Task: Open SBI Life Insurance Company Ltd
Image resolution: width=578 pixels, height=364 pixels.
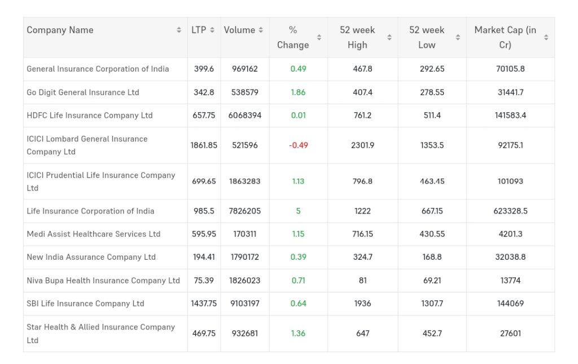Action: [x=85, y=304]
